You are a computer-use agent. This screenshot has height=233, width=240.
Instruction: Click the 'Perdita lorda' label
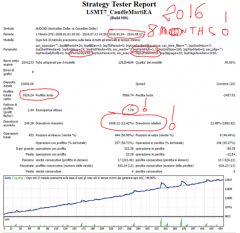144,95
